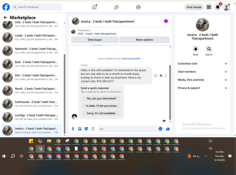236x175 pixels.
Task: Click the '$750 - 2 beds 1 bath' listing text
Action: [97, 34]
